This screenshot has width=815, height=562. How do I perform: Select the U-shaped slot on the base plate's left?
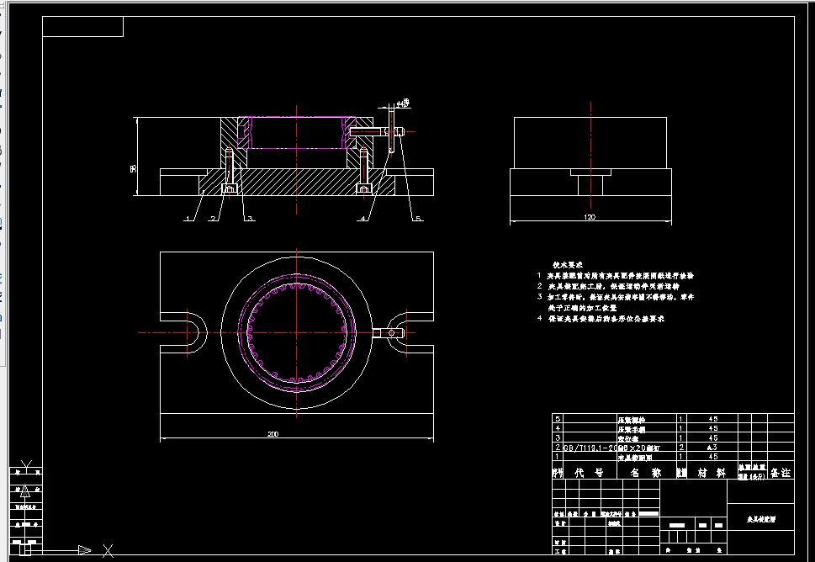[184, 332]
